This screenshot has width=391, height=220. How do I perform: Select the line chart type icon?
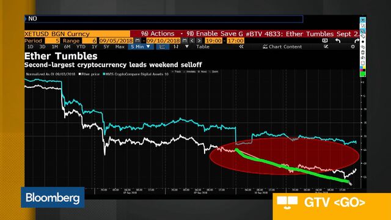tap(163, 46)
